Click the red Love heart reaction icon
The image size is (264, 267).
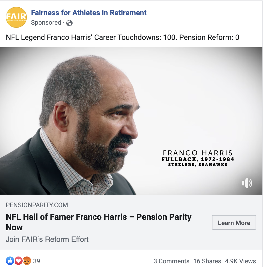pos(18,261)
